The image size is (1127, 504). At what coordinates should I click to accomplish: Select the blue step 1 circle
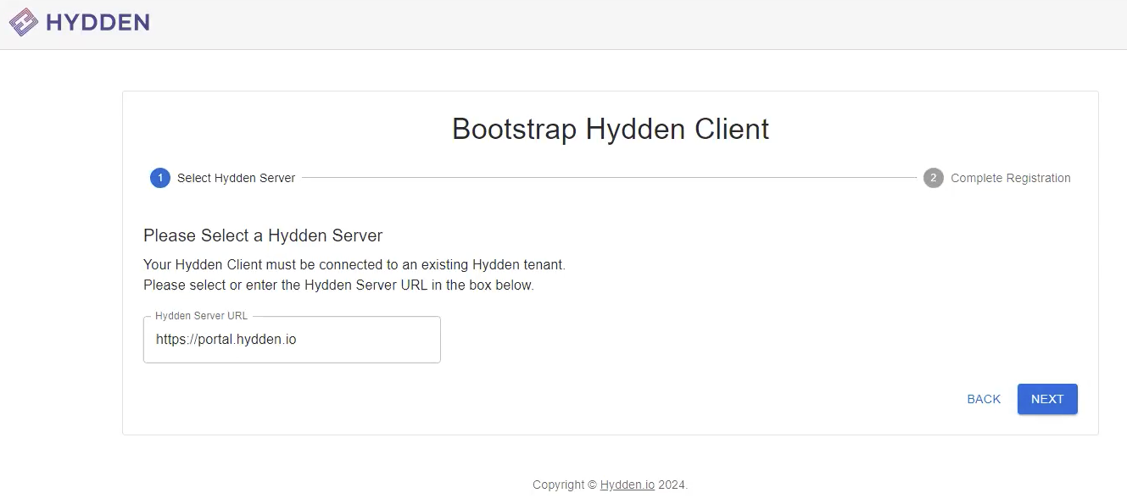click(160, 178)
